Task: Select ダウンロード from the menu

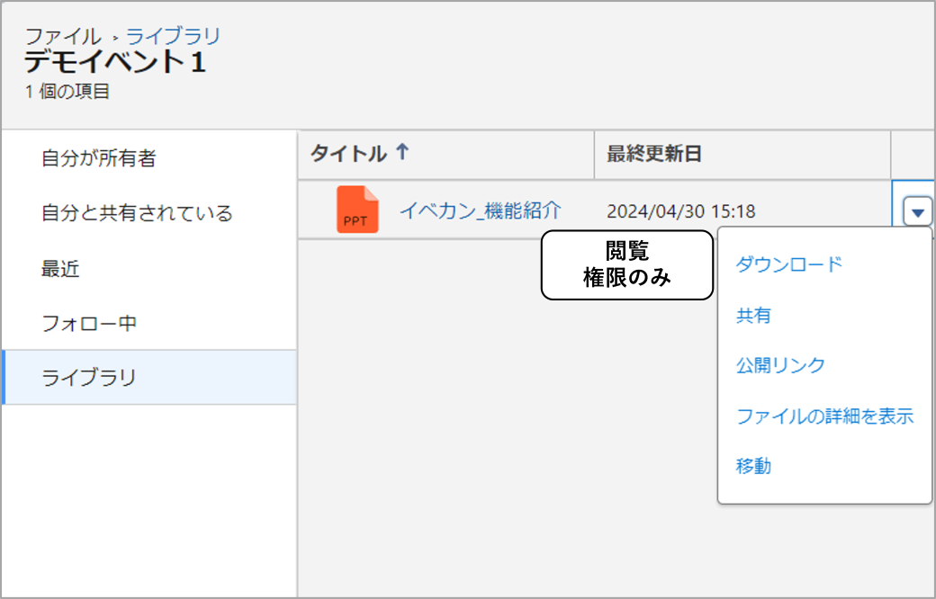Action: (x=788, y=264)
